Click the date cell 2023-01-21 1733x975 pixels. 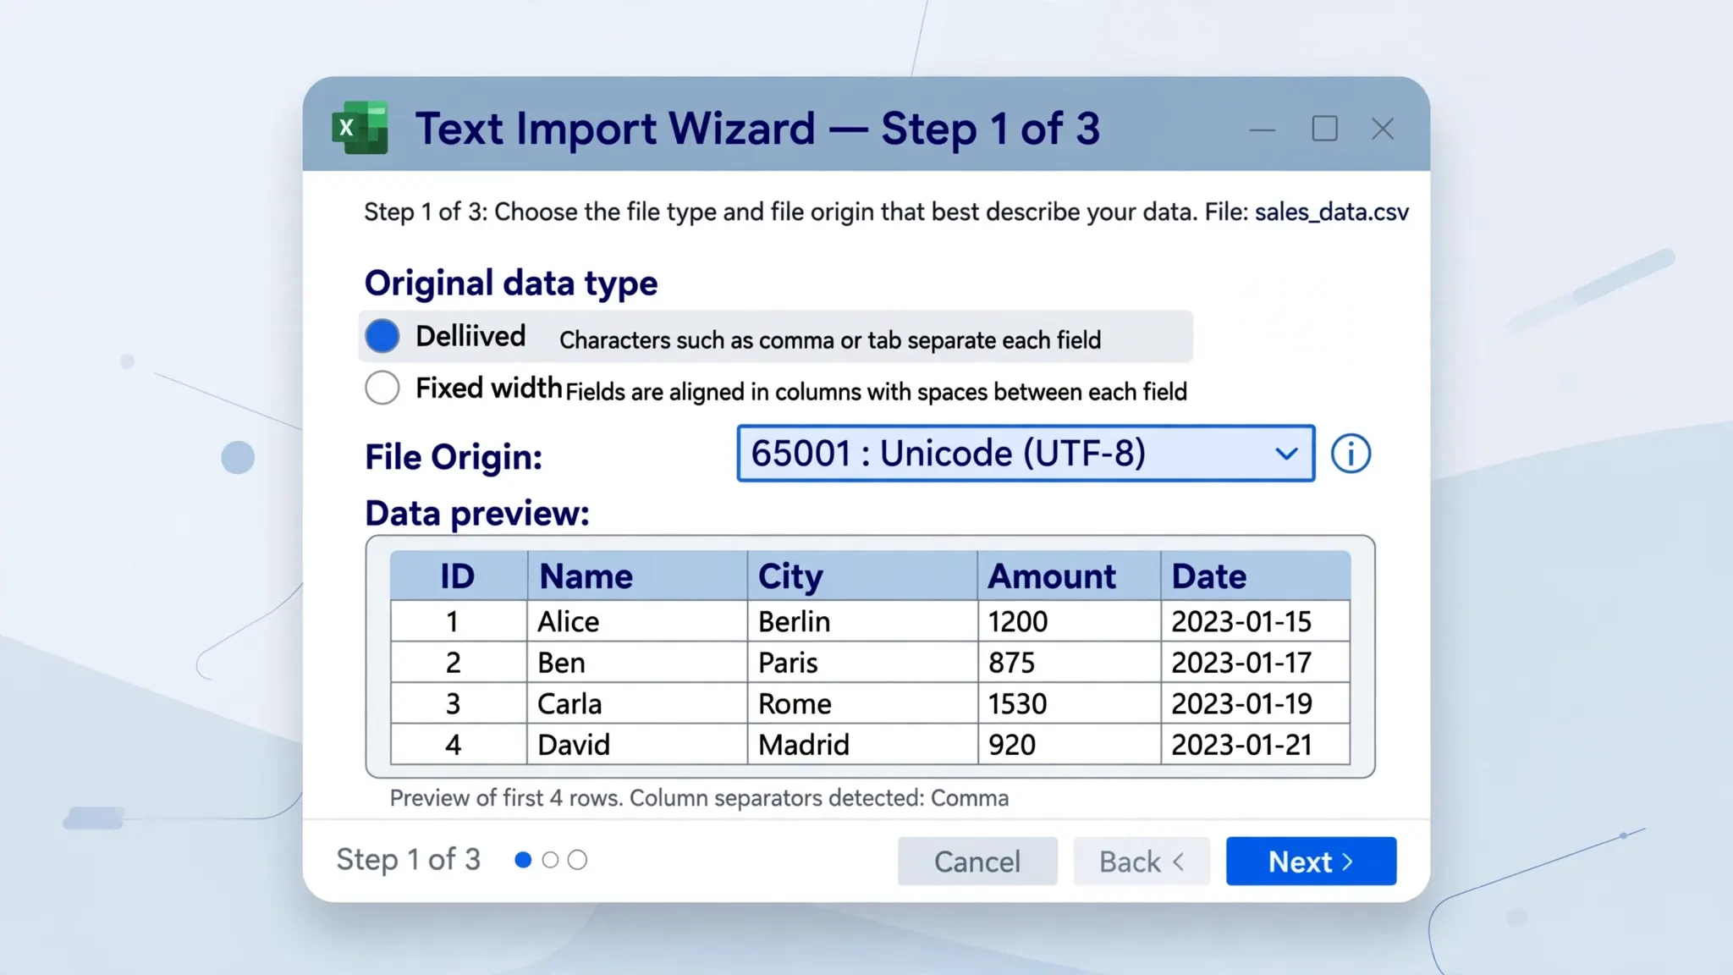pos(1256,744)
